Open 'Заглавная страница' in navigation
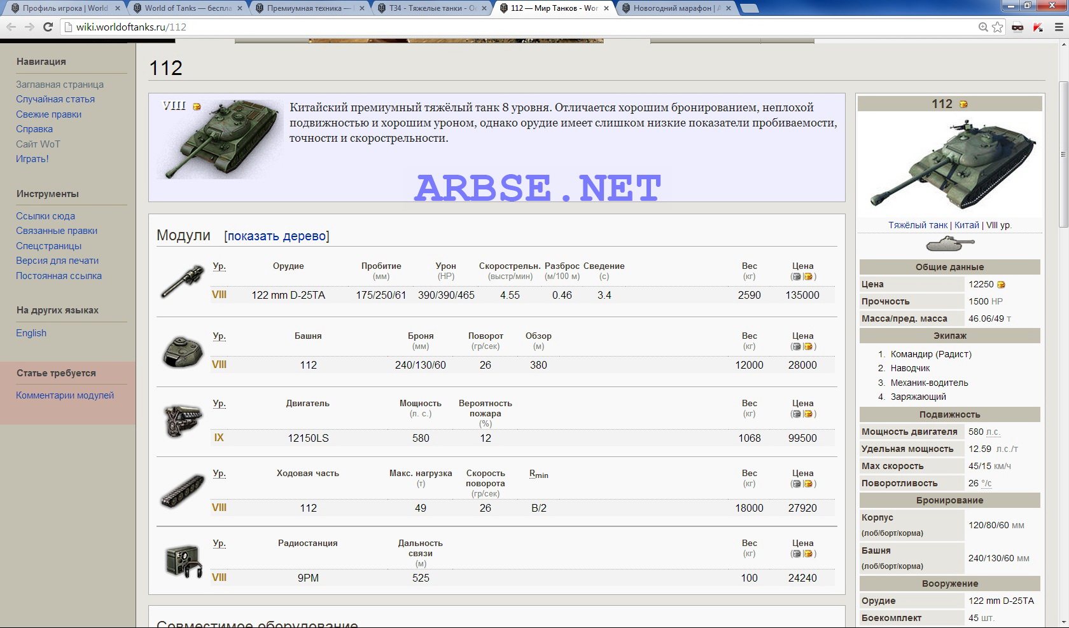This screenshot has height=628, width=1069. 60,85
